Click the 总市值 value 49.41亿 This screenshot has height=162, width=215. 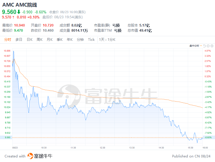pyautogui.click(x=145, y=31)
